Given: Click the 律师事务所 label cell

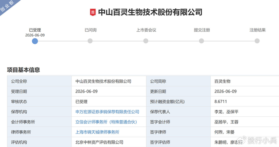Looking at the screenshot, I should coord(39,132).
